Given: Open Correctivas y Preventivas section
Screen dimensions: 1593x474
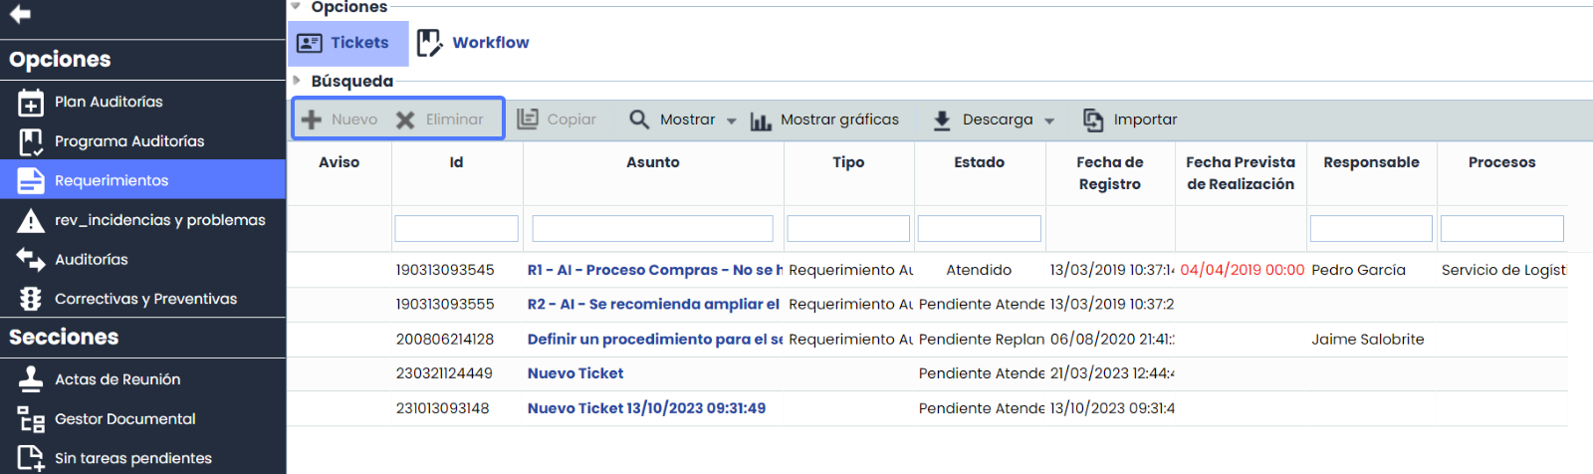Looking at the screenshot, I should pyautogui.click(x=144, y=299).
